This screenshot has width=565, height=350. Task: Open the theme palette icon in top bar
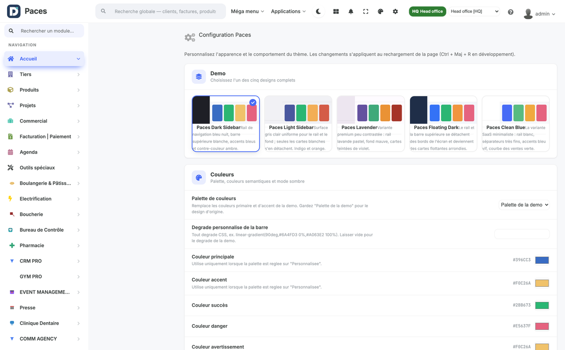[380, 11]
